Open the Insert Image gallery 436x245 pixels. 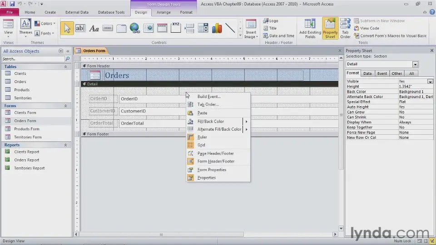[x=251, y=29]
